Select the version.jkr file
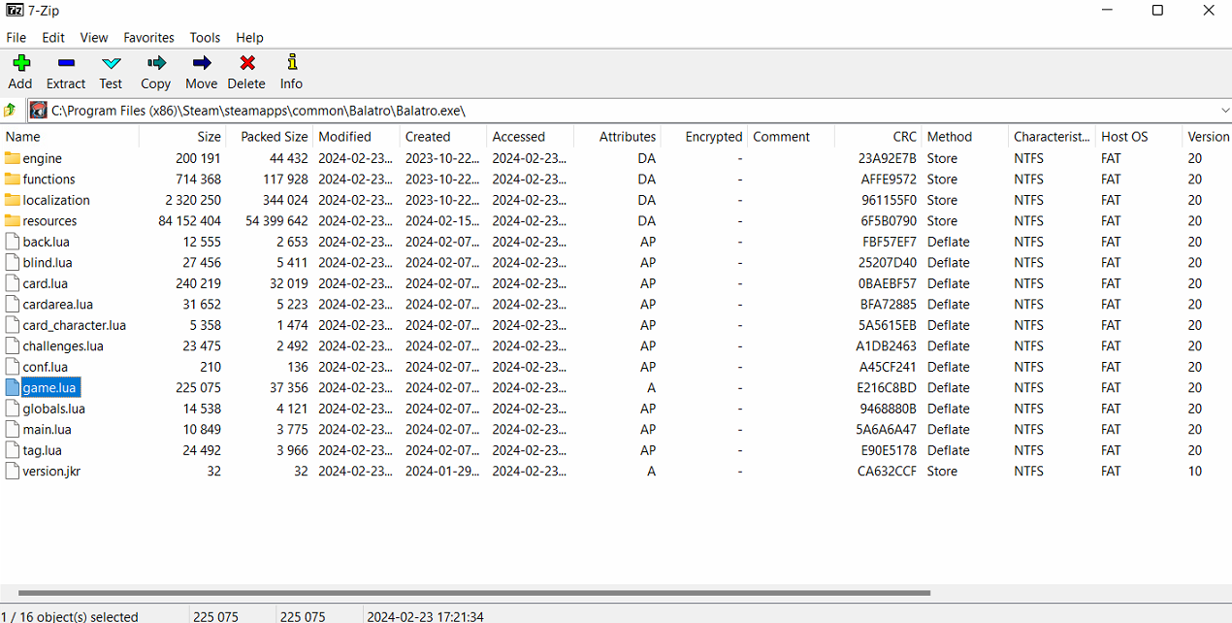This screenshot has height=623, width=1232. [x=51, y=472]
